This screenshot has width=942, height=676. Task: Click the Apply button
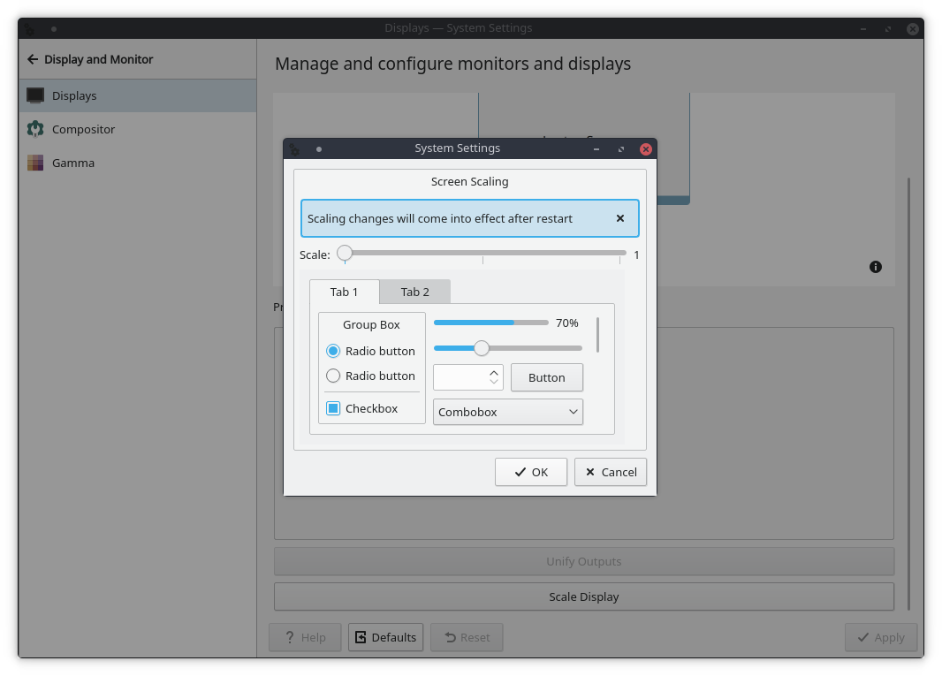881,637
